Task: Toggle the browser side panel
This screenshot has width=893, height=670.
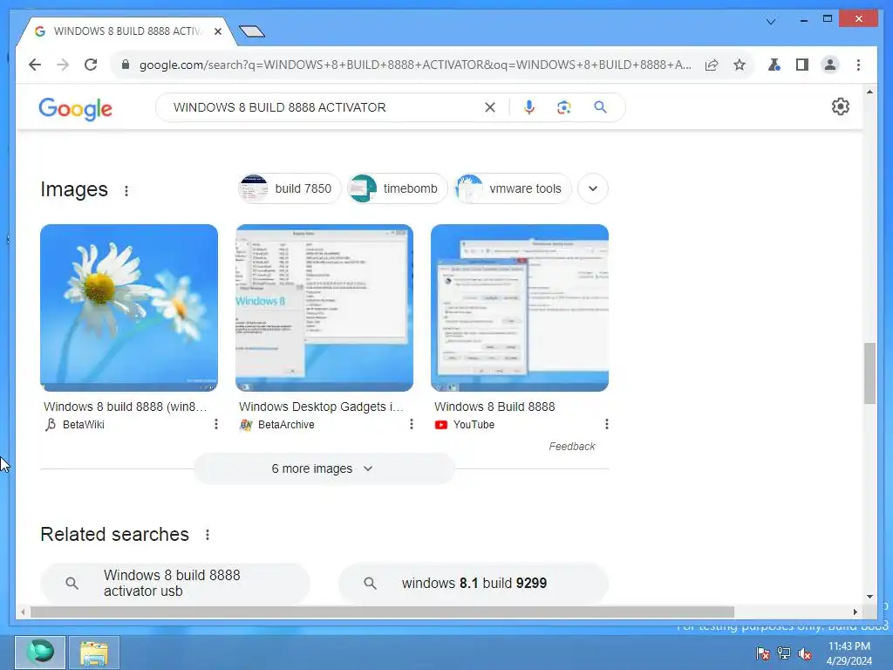Action: pos(802,65)
